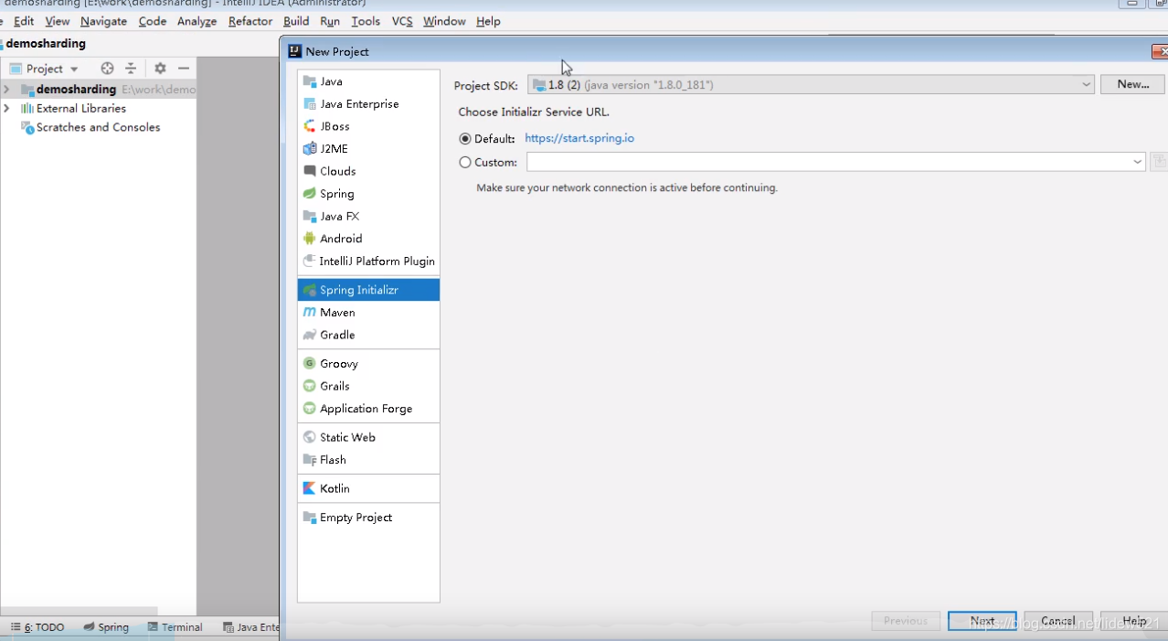Expand the demosharding project tree node

click(6, 90)
